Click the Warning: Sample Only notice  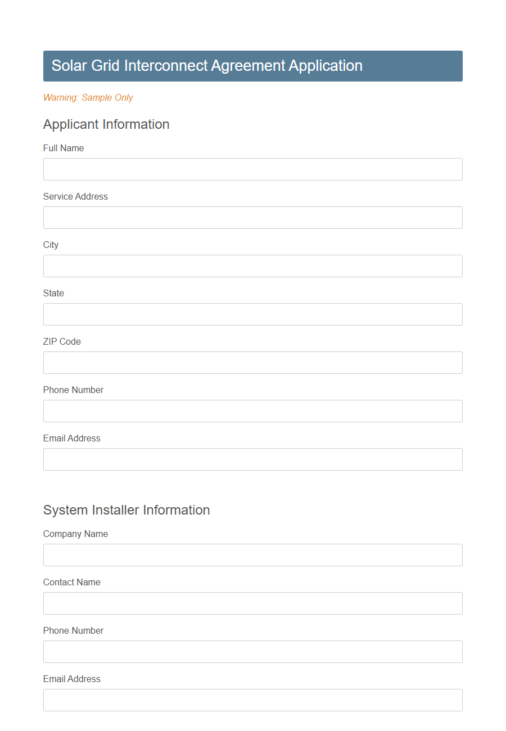tap(88, 97)
